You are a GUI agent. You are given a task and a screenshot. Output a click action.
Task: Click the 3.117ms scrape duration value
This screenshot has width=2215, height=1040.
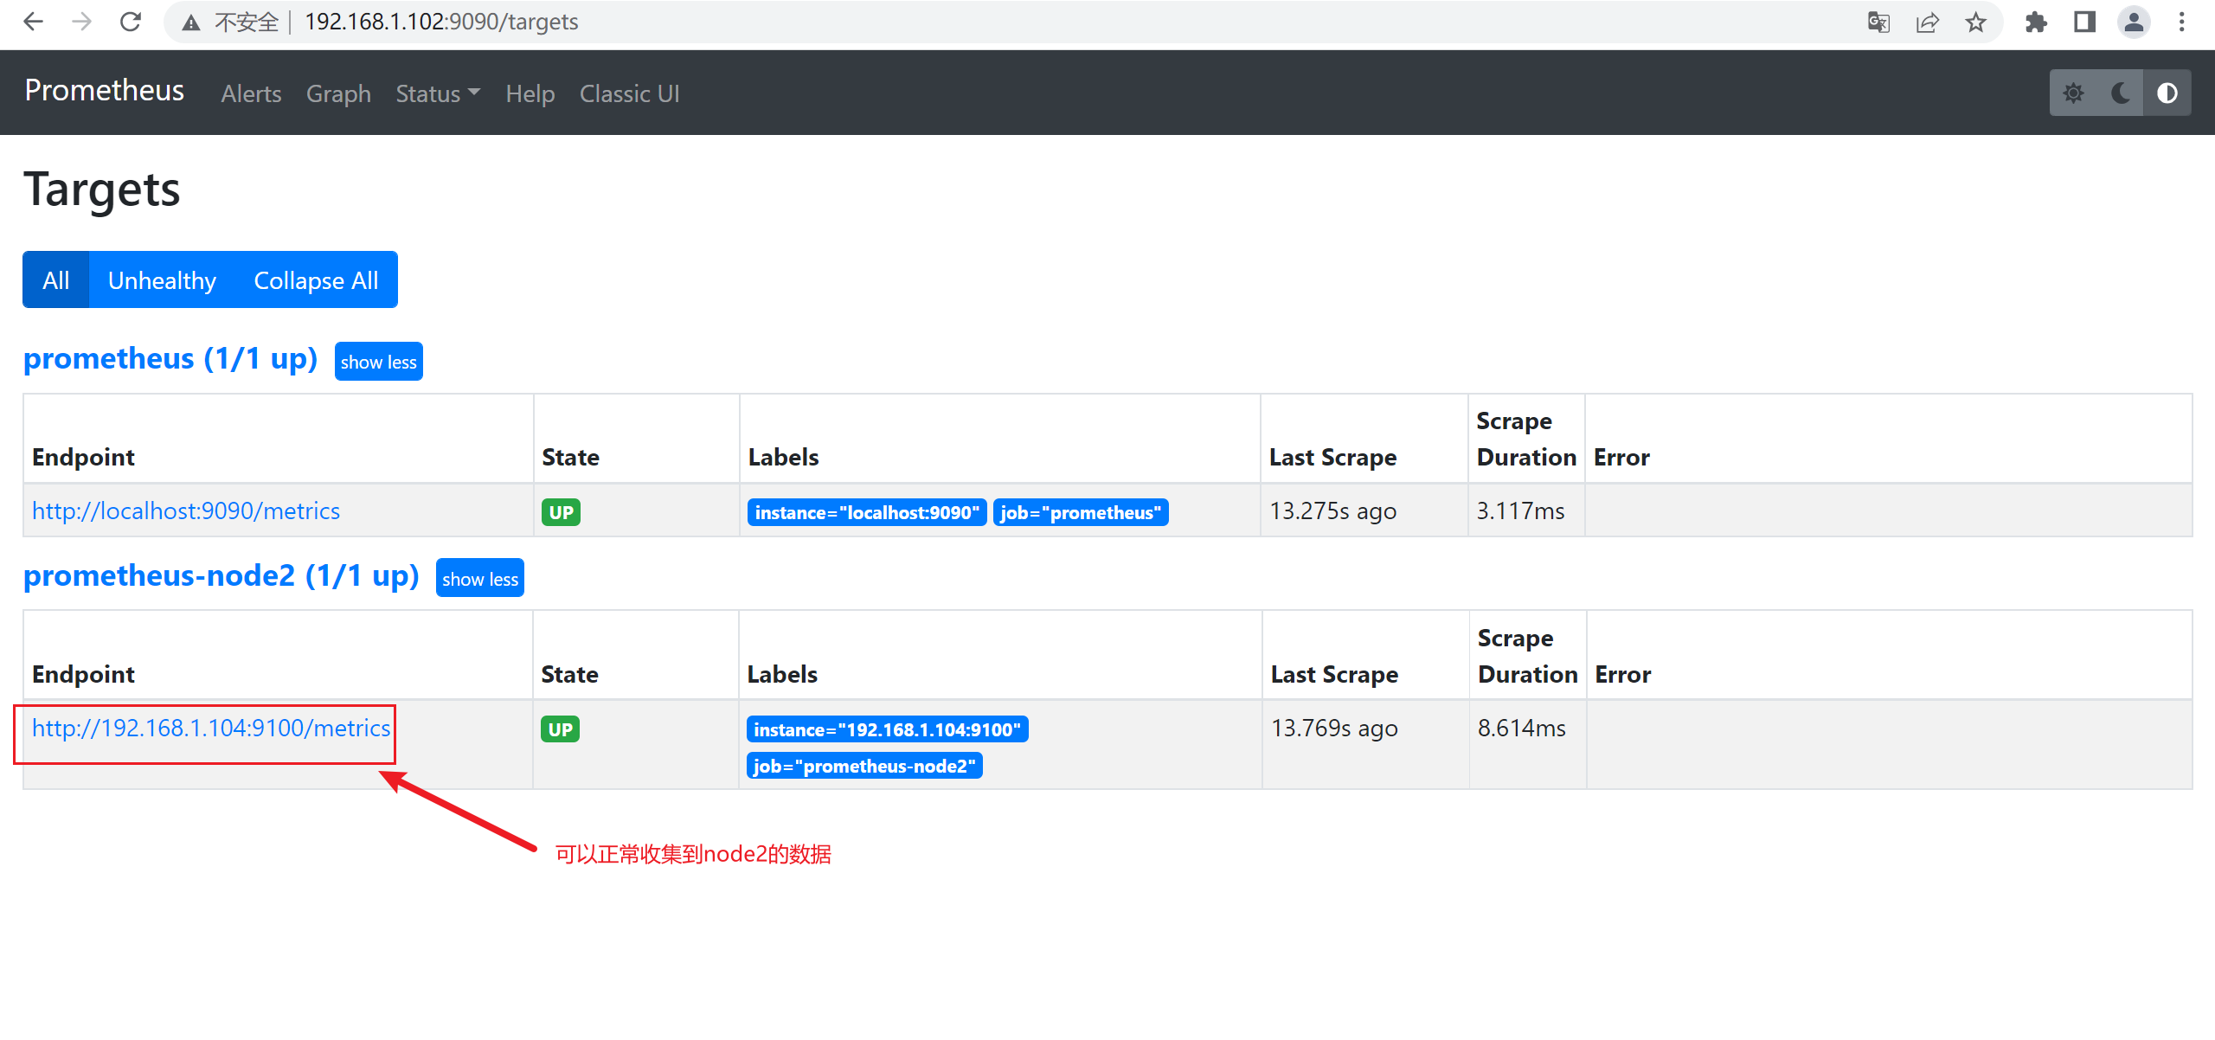1520,510
